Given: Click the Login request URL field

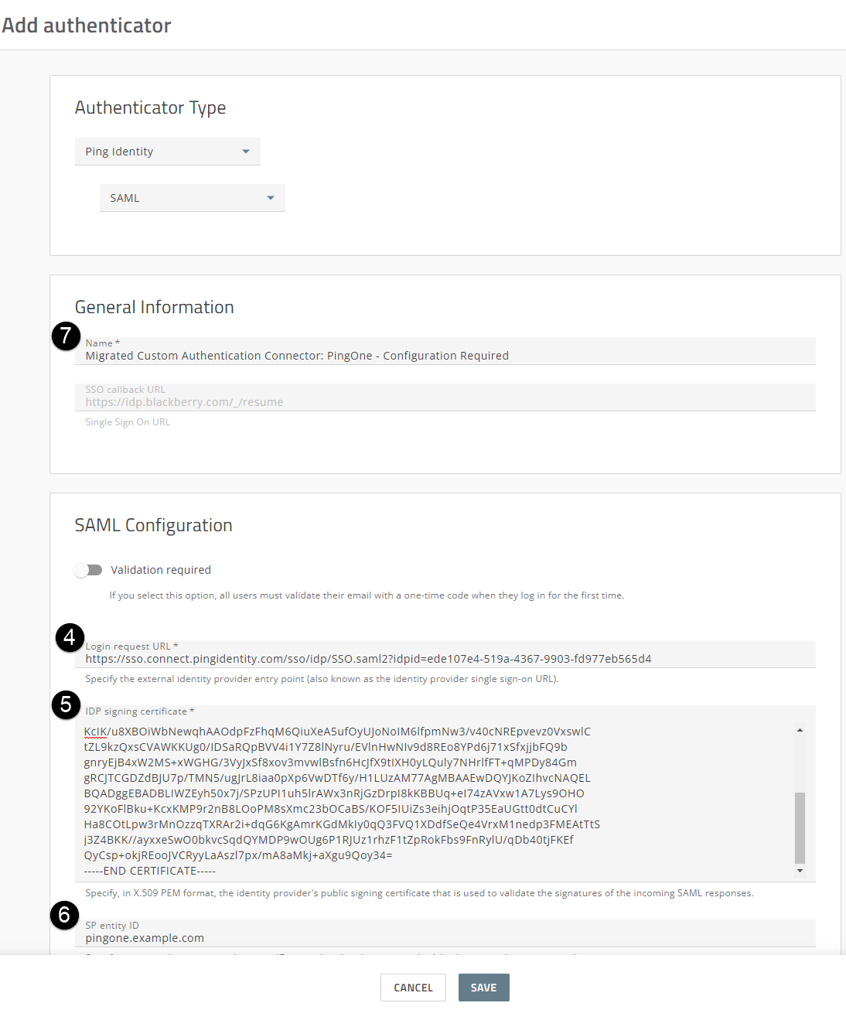Looking at the screenshot, I should coord(445,659).
